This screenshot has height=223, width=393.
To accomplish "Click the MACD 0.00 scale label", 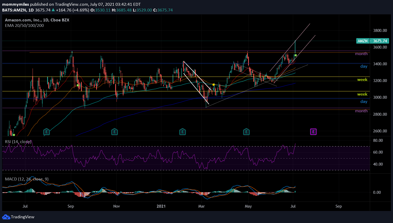I will (377, 192).
